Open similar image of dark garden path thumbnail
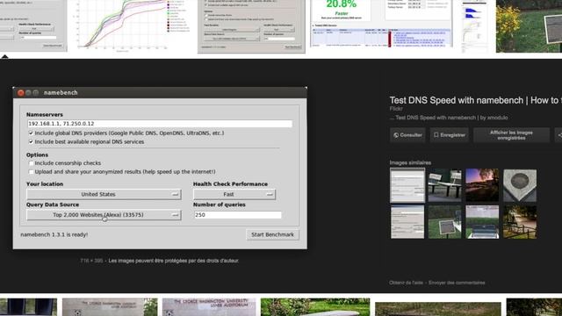562x316 pixels. coord(520,222)
